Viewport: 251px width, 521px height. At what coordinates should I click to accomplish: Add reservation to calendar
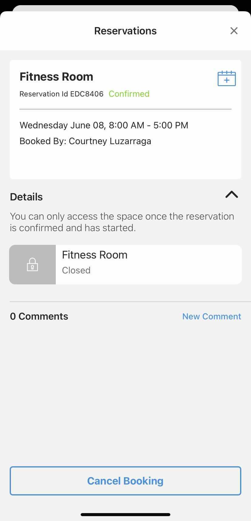click(x=226, y=78)
